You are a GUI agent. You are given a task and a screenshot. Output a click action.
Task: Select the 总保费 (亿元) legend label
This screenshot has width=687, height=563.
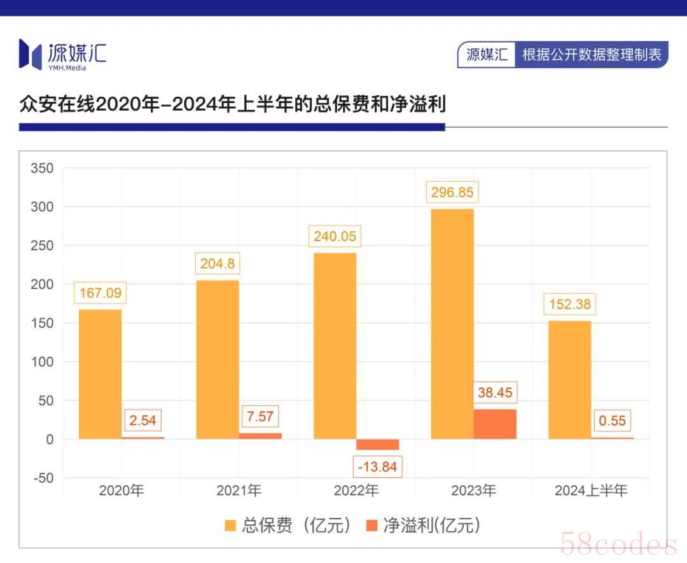(x=296, y=525)
